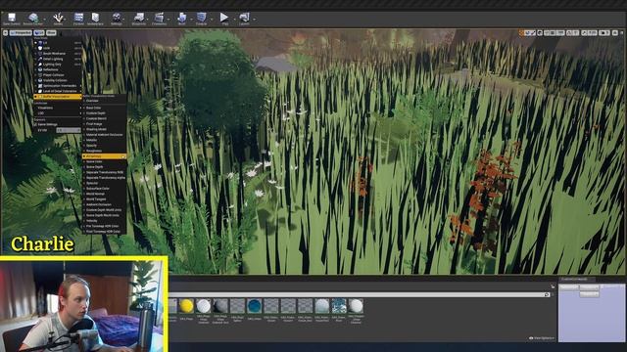This screenshot has height=352, width=627.
Task: Choose Metallic buffer visualization
Action: [x=105, y=140]
